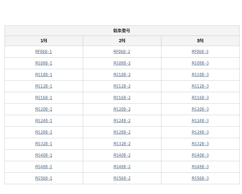This screenshot has width=242, height=194.
Task: Click the RS10B-2 link
Action: click(122, 75)
